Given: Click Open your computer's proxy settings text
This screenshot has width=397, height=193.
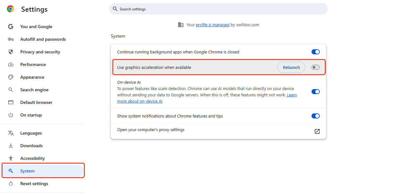Looking at the screenshot, I should (x=151, y=130).
